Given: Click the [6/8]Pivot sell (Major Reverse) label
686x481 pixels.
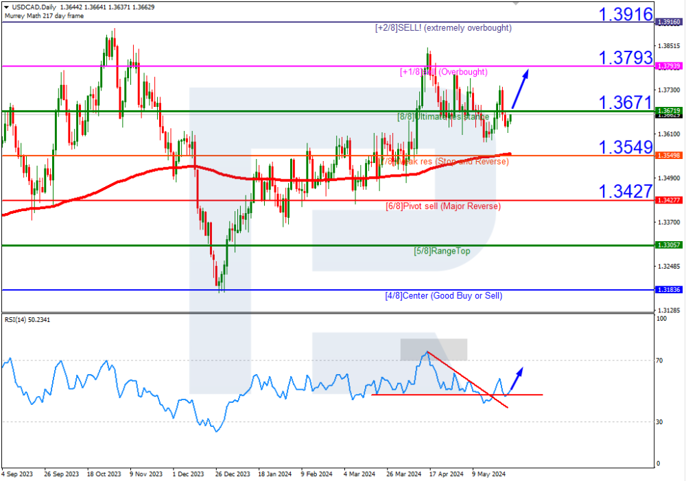Looking at the screenshot, I should (x=443, y=206).
